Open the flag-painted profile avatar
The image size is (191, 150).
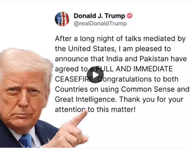pos(62,19)
